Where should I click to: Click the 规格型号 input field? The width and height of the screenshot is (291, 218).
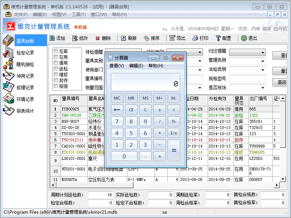(x=247, y=78)
